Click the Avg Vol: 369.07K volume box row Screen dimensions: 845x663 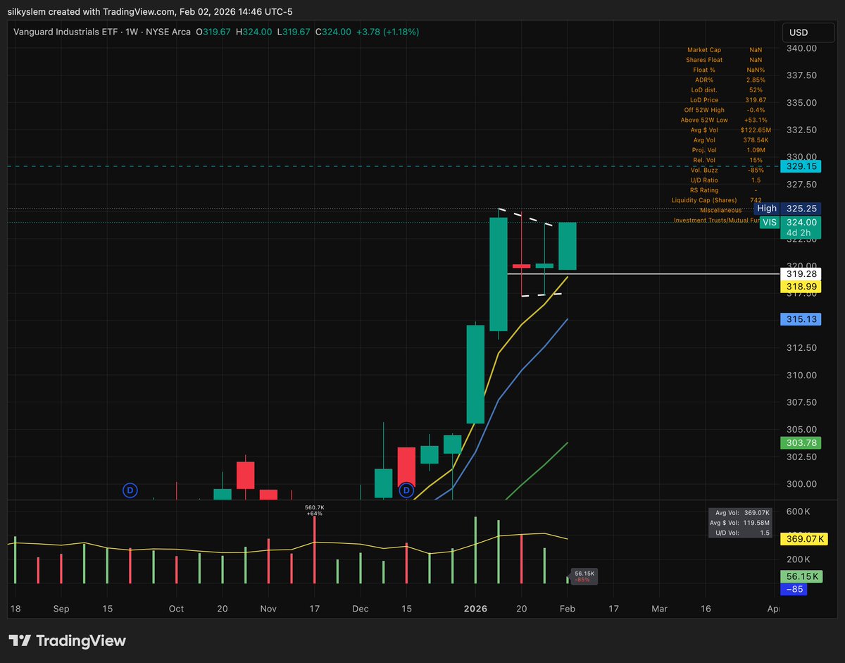pyautogui.click(x=743, y=512)
